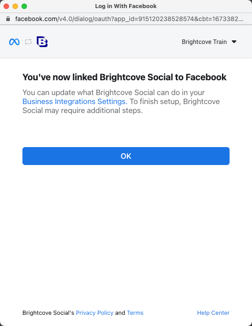Screen dimensions: 252x326
Task: Visit the Help Center link
Action: point(213,313)
